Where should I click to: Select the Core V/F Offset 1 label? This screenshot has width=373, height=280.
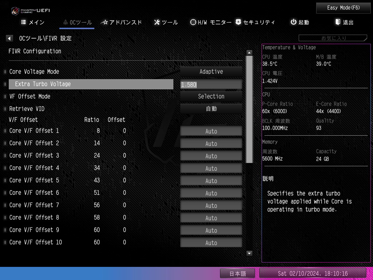(x=34, y=131)
